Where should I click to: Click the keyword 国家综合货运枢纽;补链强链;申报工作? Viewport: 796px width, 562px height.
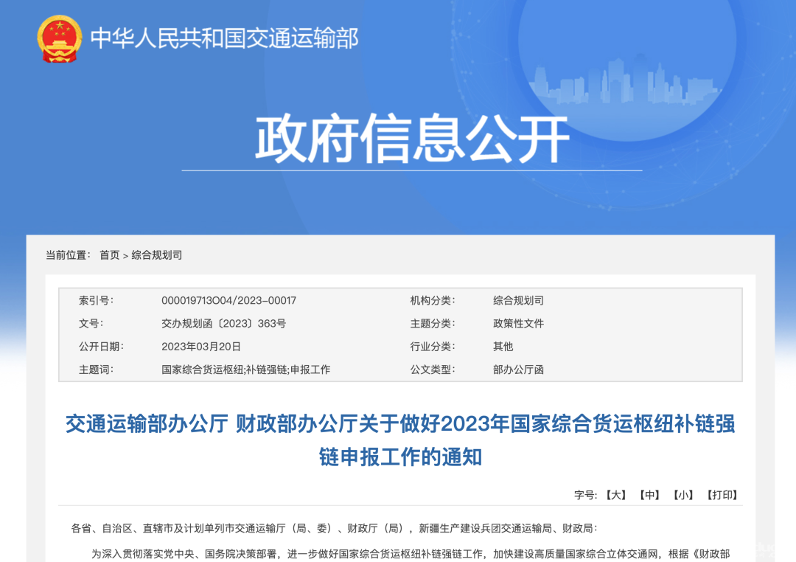(x=247, y=370)
